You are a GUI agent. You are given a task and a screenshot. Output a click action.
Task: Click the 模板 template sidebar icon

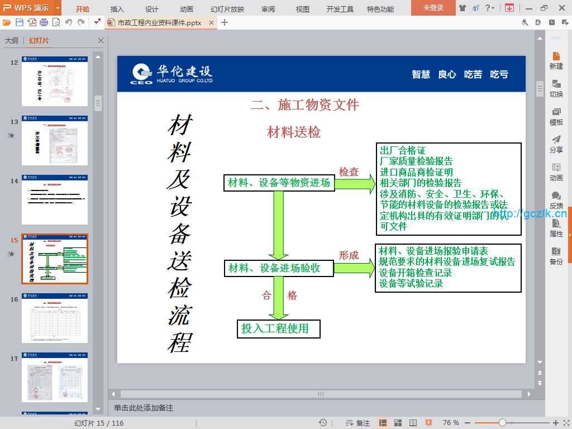(556, 116)
